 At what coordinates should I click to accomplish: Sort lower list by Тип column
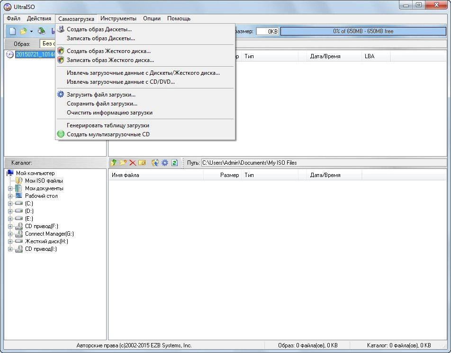click(x=270, y=175)
